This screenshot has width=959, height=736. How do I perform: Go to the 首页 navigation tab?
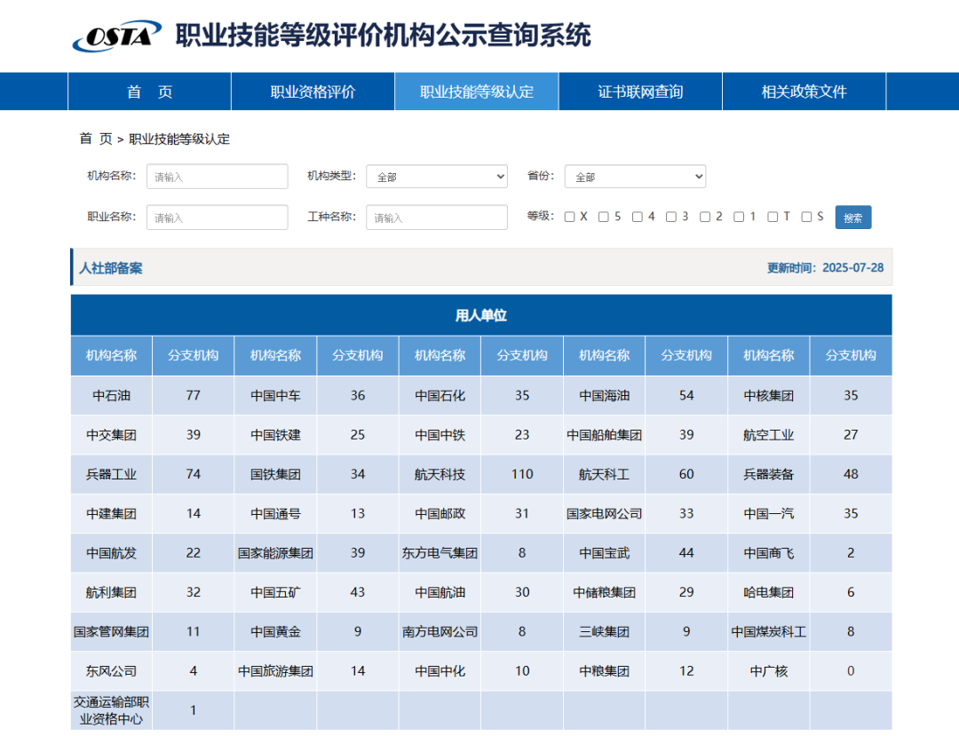[149, 91]
